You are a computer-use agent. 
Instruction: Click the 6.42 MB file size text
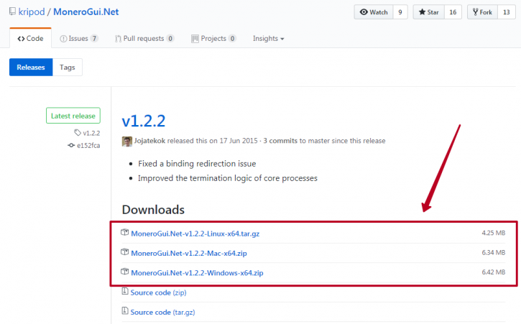coord(494,272)
